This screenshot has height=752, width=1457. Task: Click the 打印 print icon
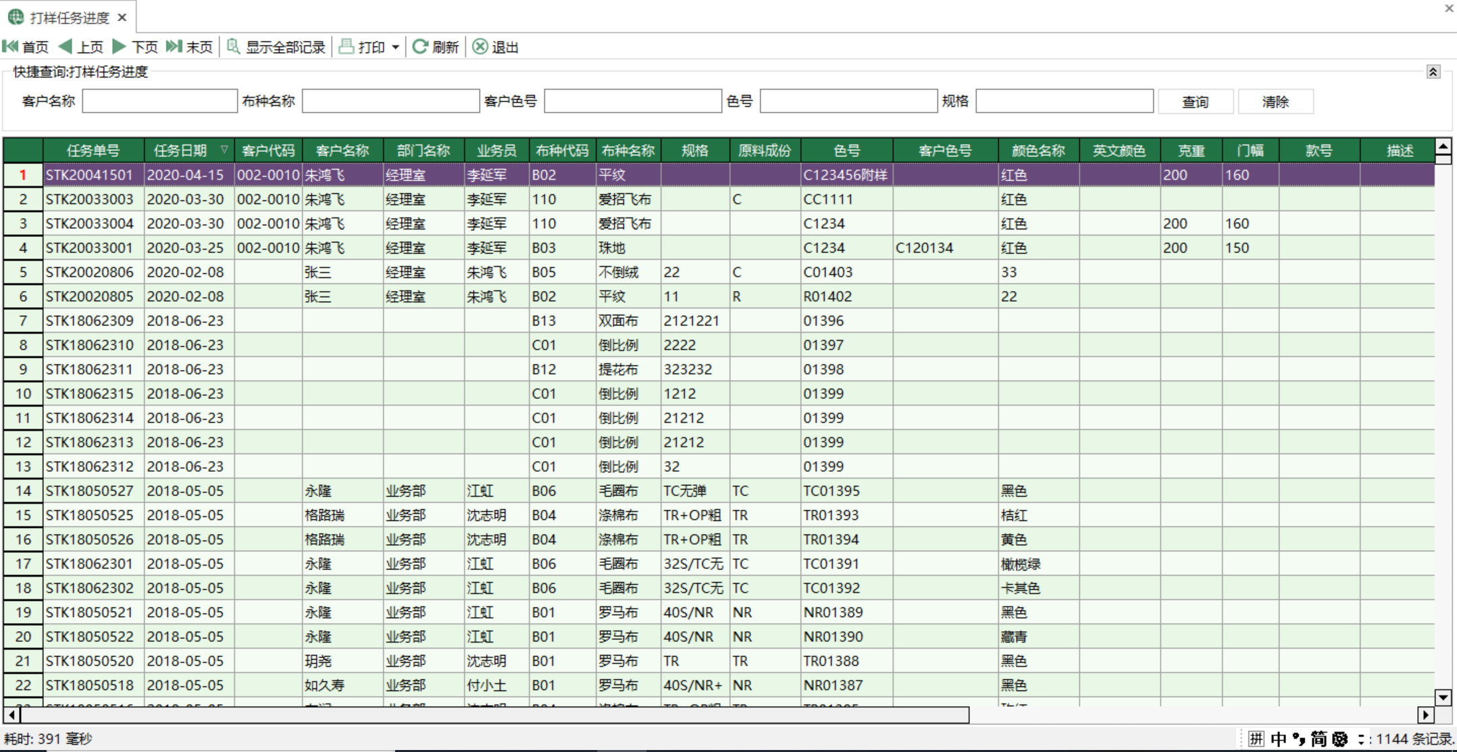347,47
